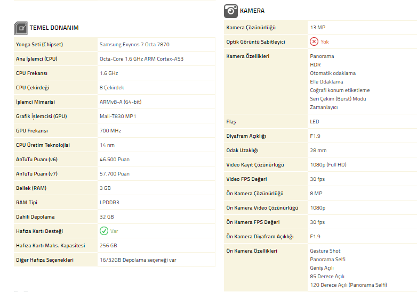417x292 pixels.
Task: Click the 28 mm focal length value
Action: pyautogui.click(x=318, y=150)
